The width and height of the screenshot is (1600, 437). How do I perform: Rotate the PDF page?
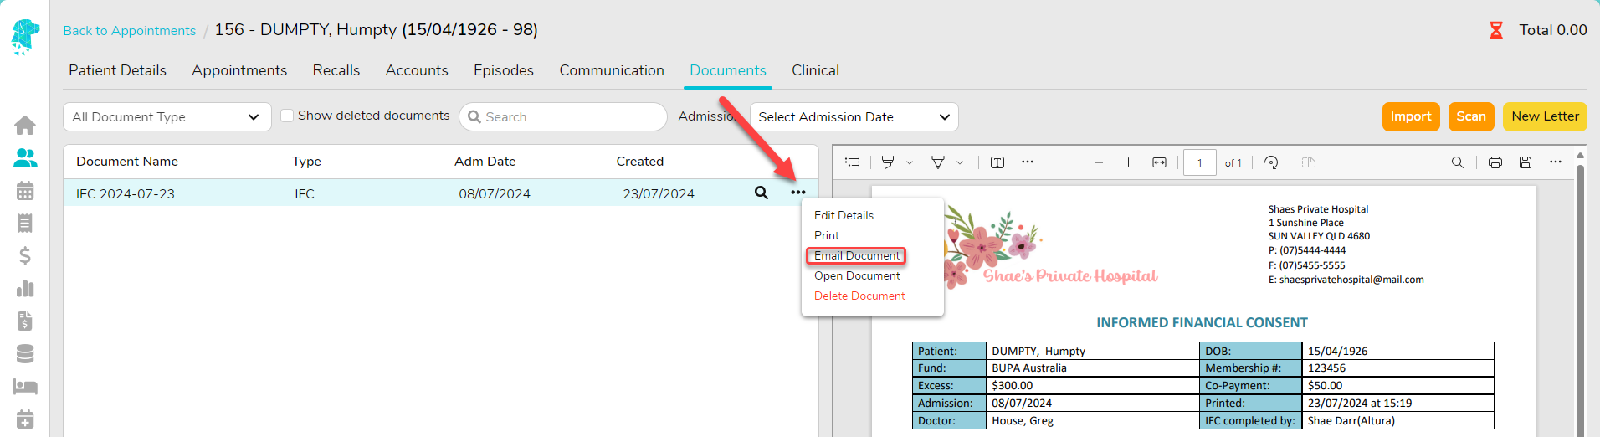1271,162
